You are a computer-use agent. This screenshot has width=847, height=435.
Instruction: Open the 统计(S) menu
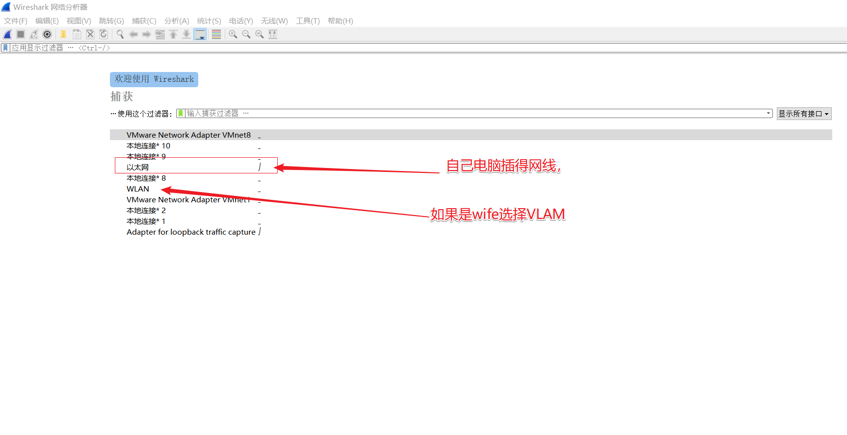[x=209, y=21]
